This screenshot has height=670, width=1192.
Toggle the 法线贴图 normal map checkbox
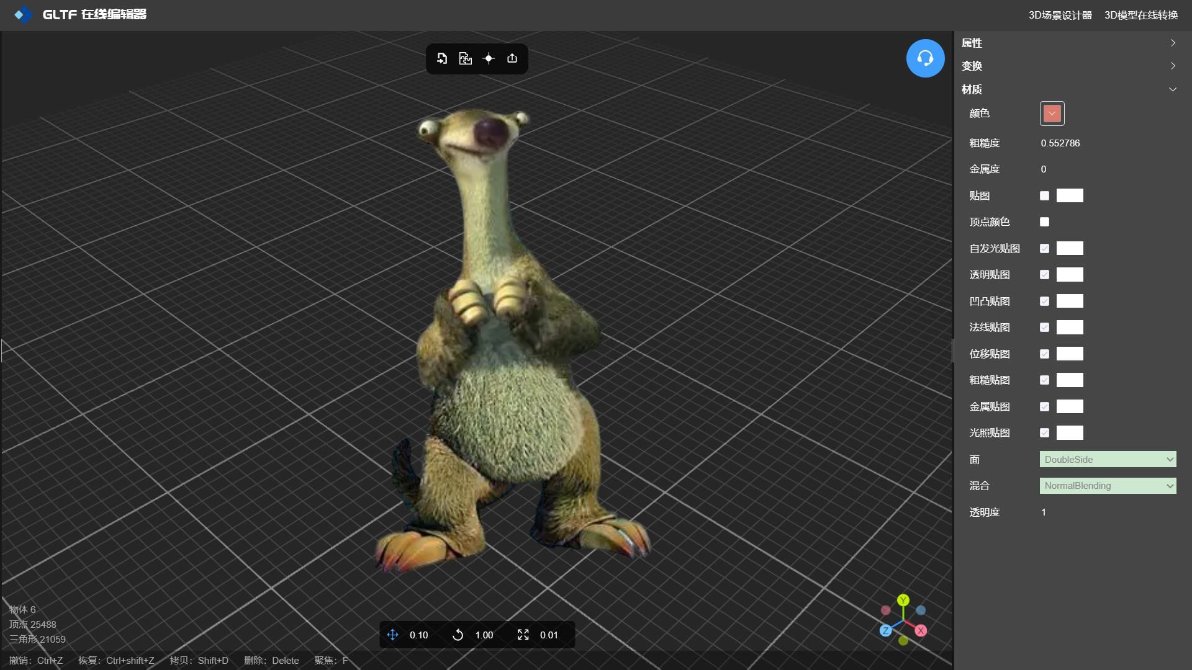coord(1044,327)
